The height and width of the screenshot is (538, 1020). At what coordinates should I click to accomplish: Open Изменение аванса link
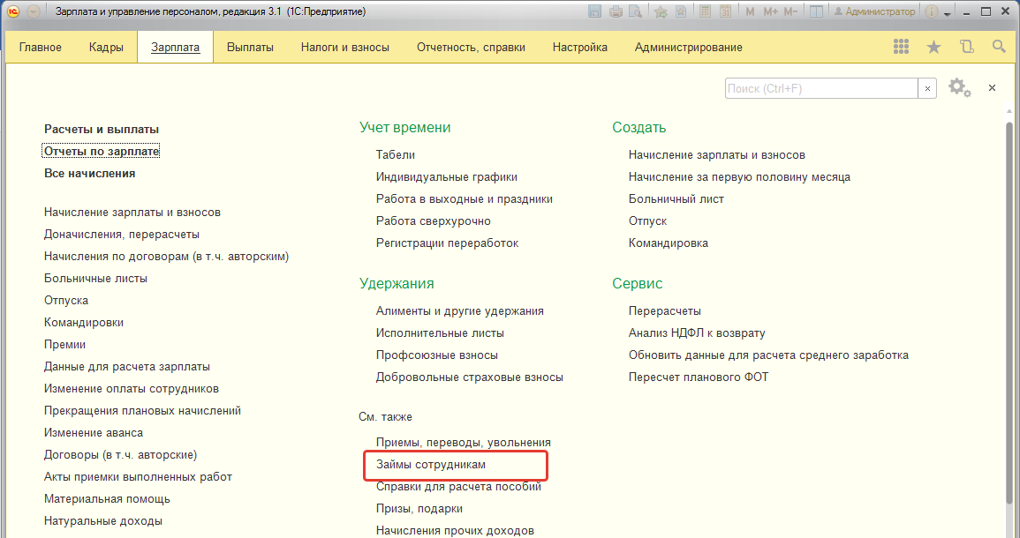94,433
